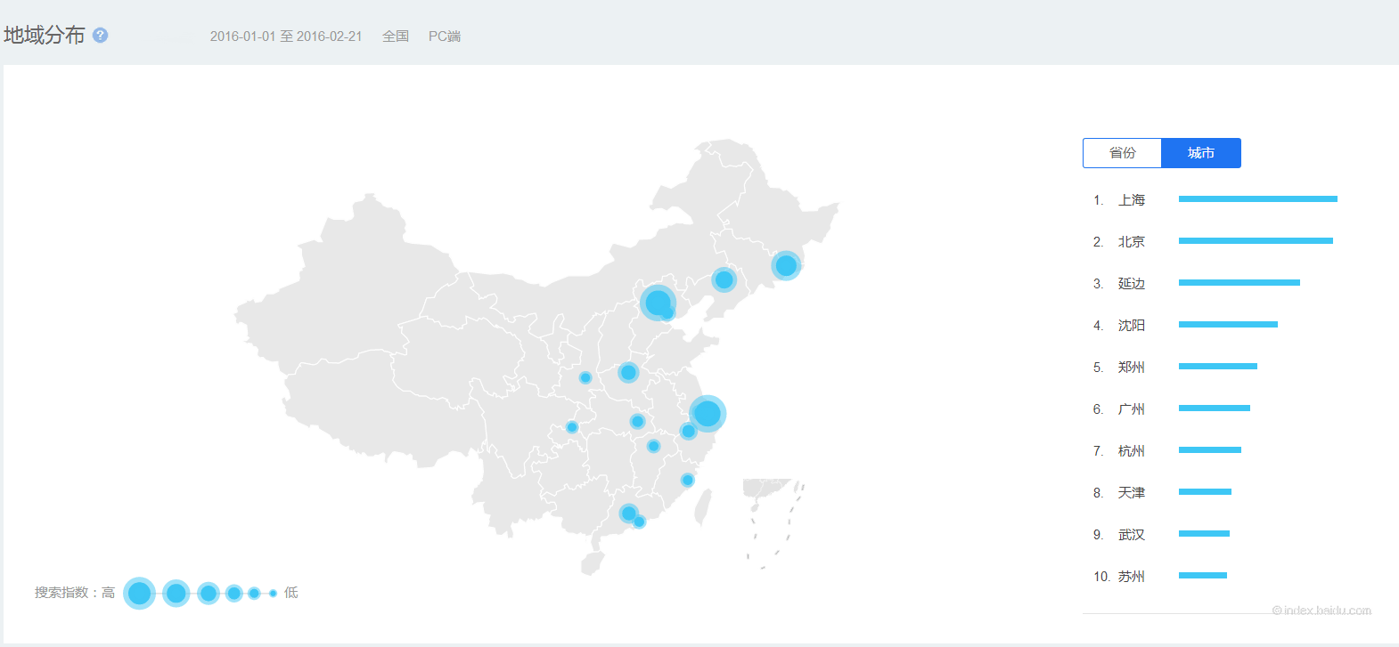Click the date range 2016-01-01 至 2016-02-21
This screenshot has width=1399, height=647.
point(286,36)
